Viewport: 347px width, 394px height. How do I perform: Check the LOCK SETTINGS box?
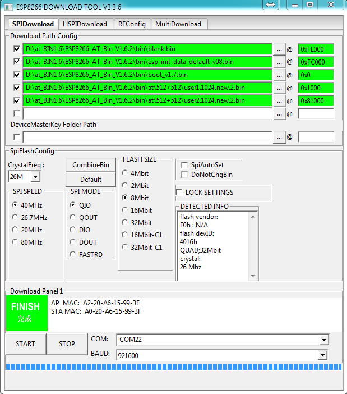coord(179,192)
